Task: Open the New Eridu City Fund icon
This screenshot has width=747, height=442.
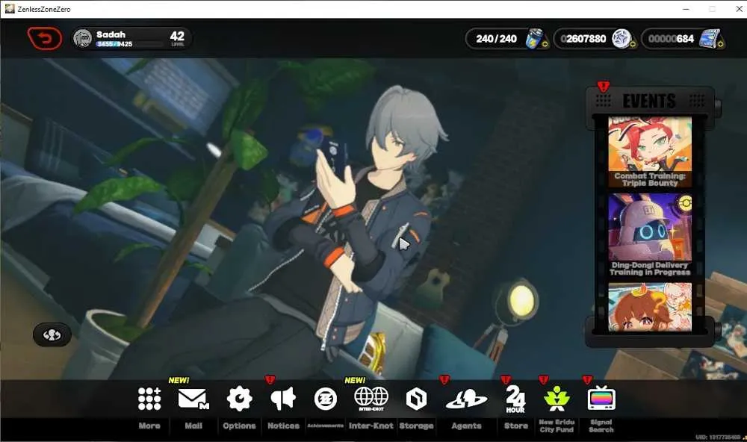Action: [557, 399]
